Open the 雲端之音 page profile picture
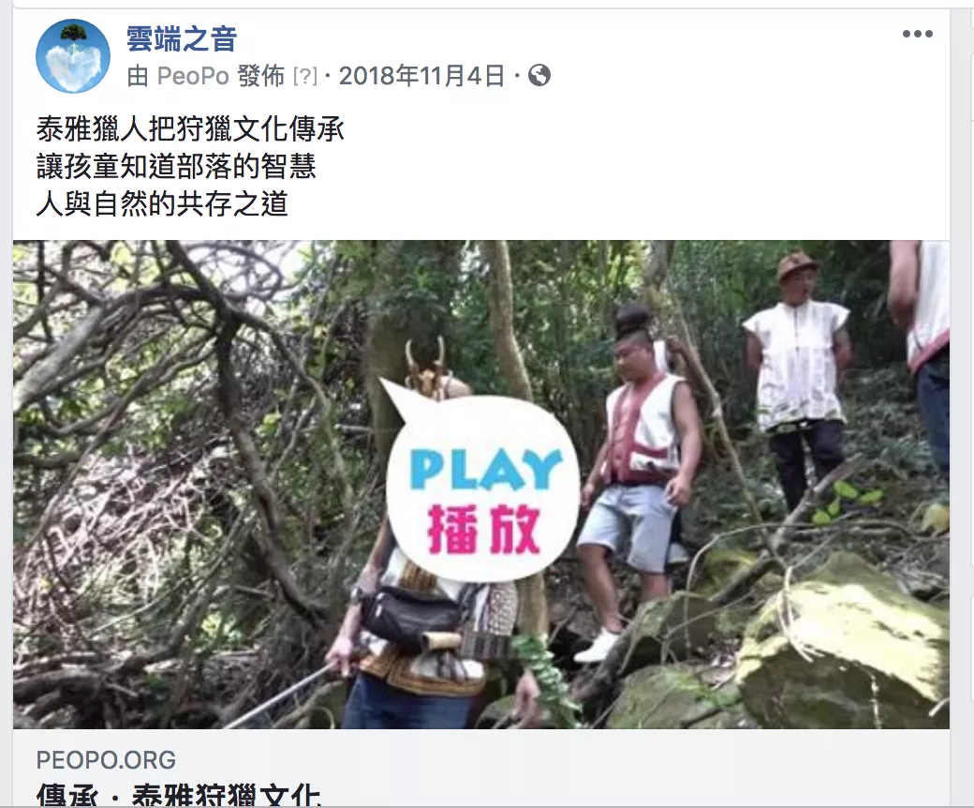The height and width of the screenshot is (808, 974). point(73,56)
